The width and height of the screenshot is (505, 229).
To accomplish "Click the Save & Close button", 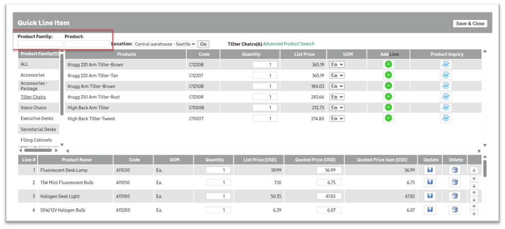I will pyautogui.click(x=470, y=24).
